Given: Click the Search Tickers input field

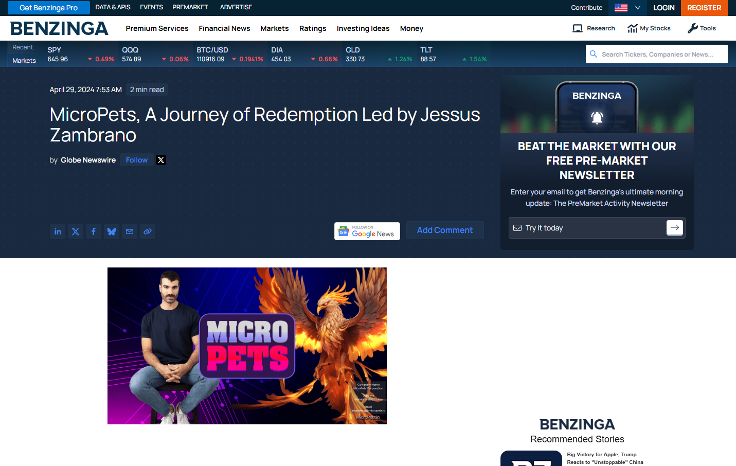Looking at the screenshot, I should [657, 54].
